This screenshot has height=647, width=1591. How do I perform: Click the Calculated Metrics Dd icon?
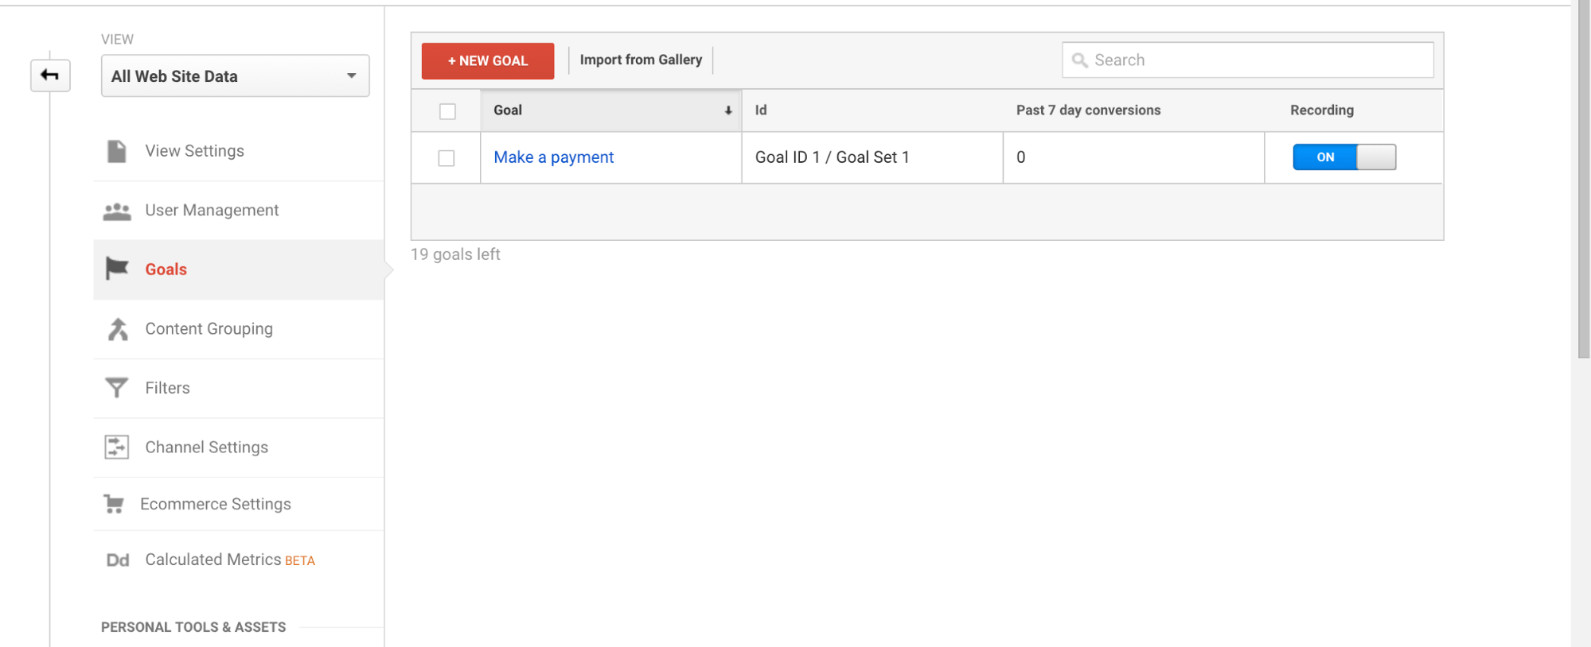(118, 560)
